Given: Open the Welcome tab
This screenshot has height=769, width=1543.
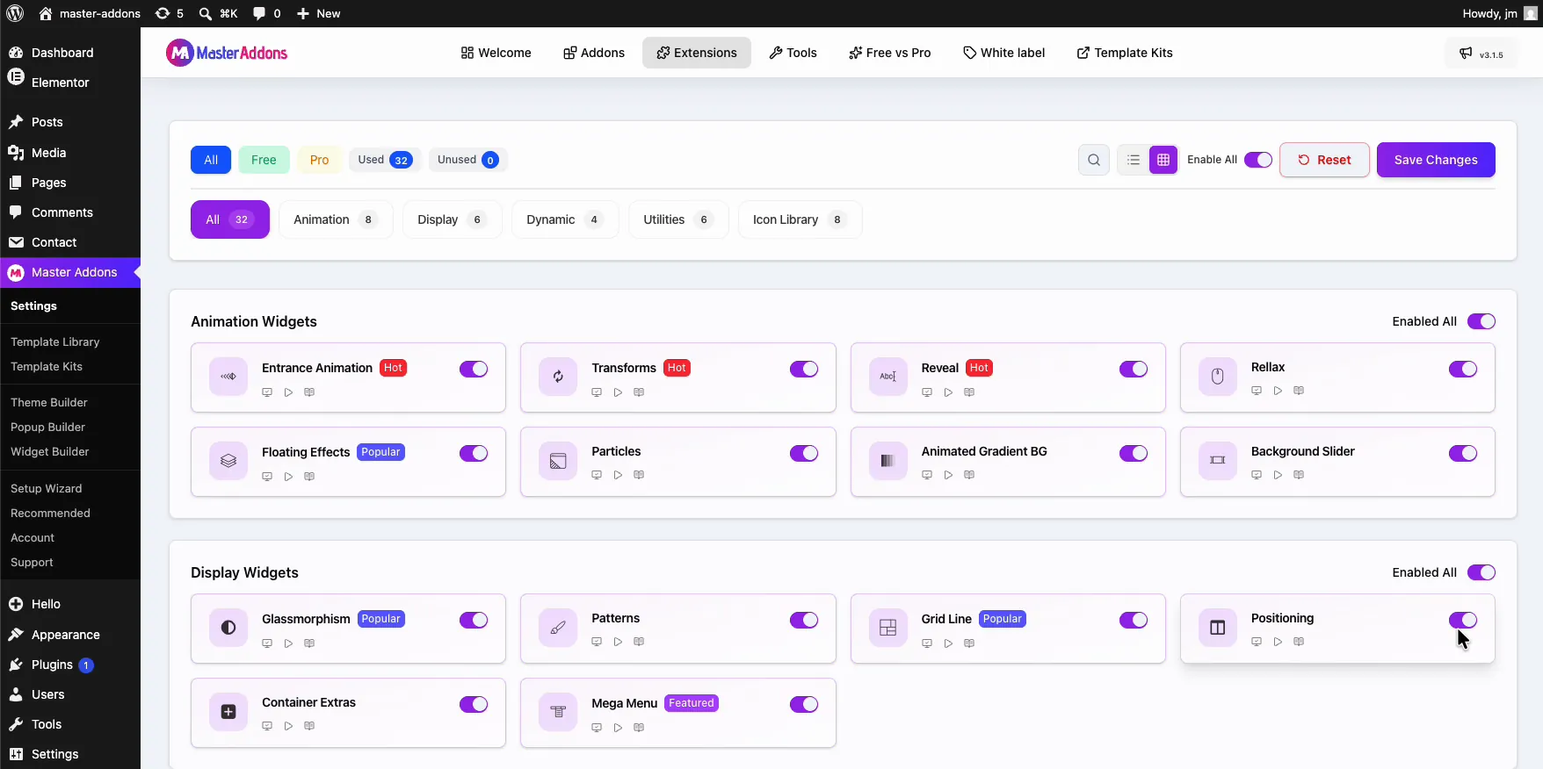Looking at the screenshot, I should (496, 53).
